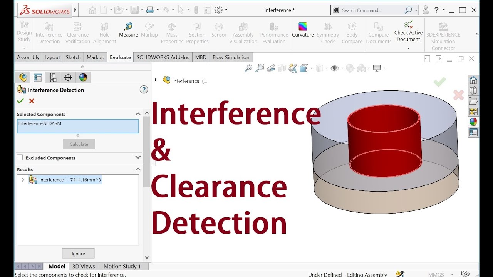Click the Selected Components box with Interference.SLDASM
Viewport: 493px width, 277px height.
coord(78,127)
